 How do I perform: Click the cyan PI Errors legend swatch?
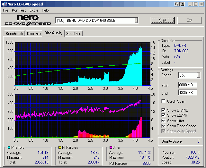(x=9, y=147)
